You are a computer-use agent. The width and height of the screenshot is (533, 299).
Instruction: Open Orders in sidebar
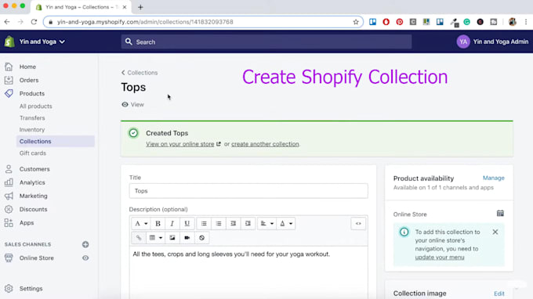29,80
